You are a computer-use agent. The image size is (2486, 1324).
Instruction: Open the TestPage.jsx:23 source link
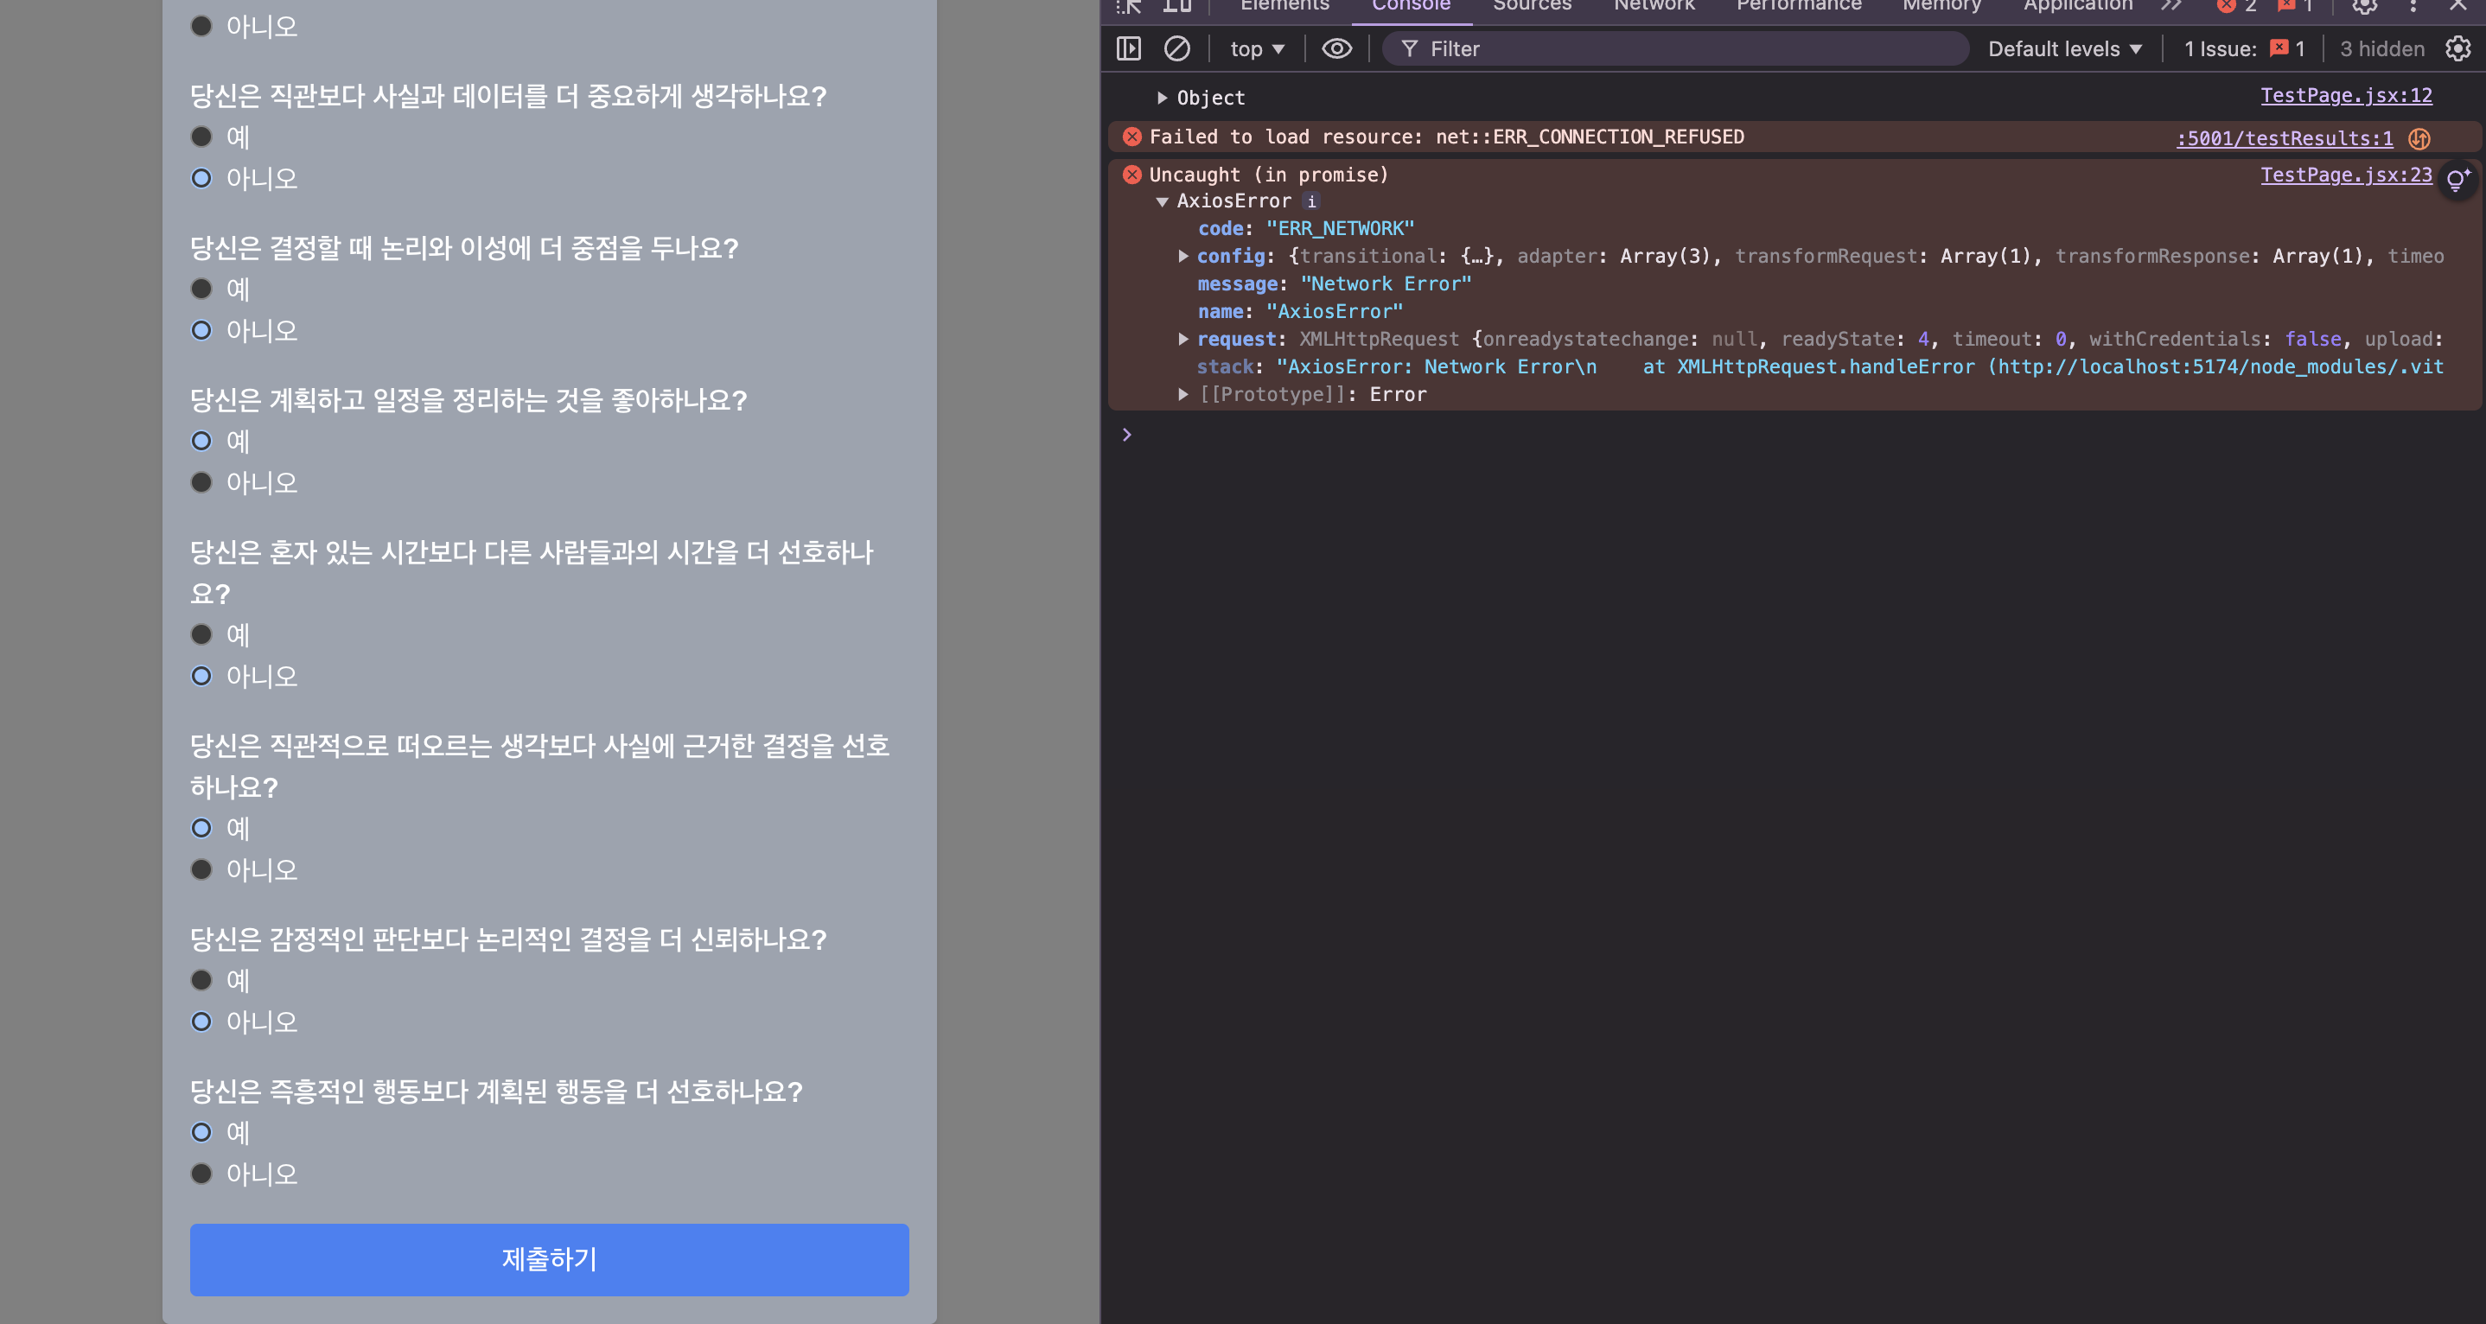click(2345, 175)
